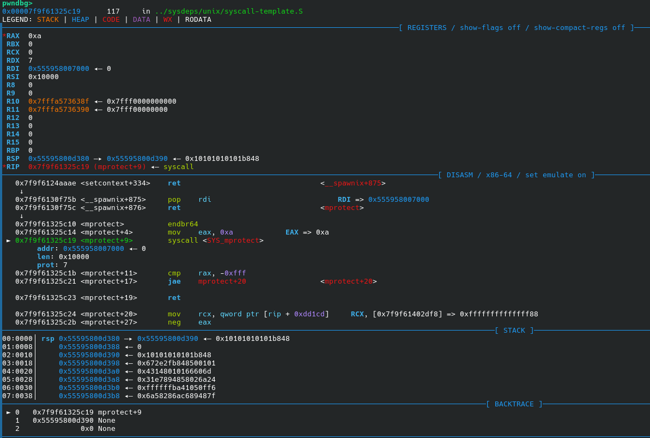Click the current instruction arrow before mprotect+9
The image size is (650, 438).
coord(9,241)
